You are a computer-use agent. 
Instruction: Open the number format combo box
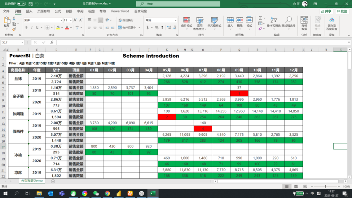tap(161, 20)
